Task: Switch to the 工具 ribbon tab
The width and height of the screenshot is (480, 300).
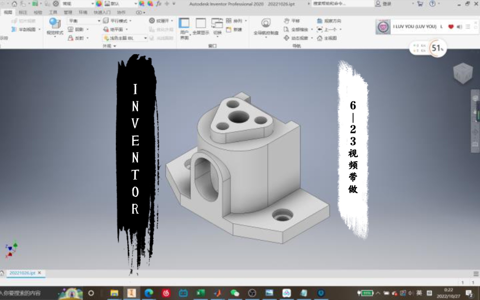Action: (54, 12)
